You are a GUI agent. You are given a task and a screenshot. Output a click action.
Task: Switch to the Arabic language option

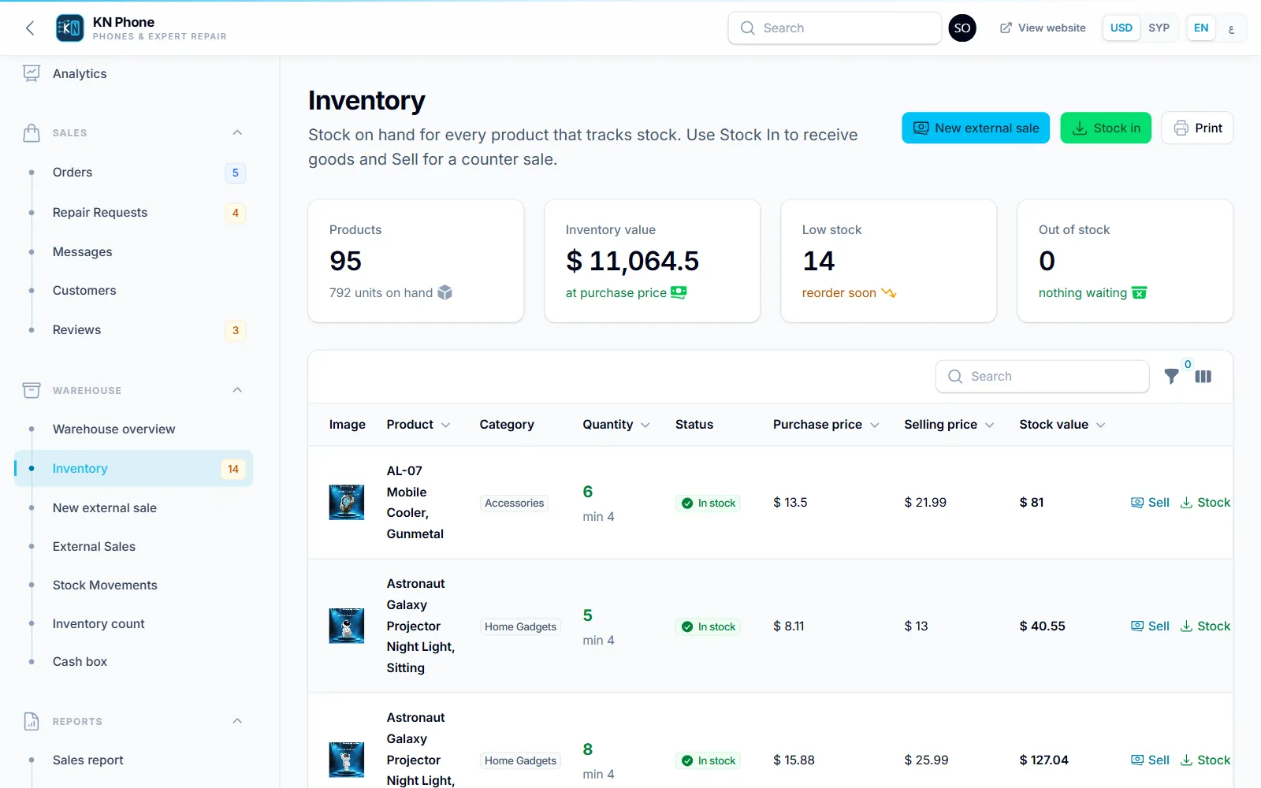tap(1231, 28)
